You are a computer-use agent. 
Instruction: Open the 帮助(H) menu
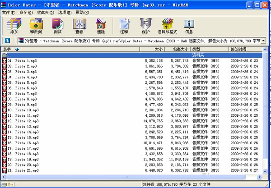[83, 13]
